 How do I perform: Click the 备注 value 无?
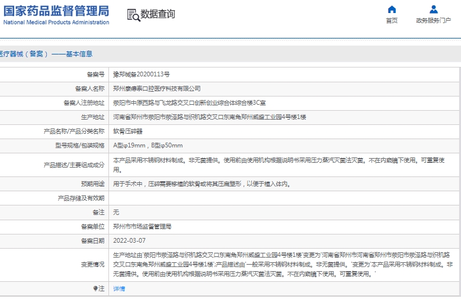tap(116, 213)
